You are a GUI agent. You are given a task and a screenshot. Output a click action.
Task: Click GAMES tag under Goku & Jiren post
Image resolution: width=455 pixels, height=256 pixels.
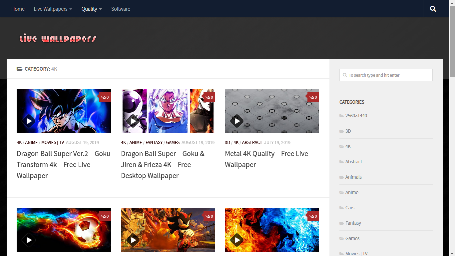pos(173,142)
